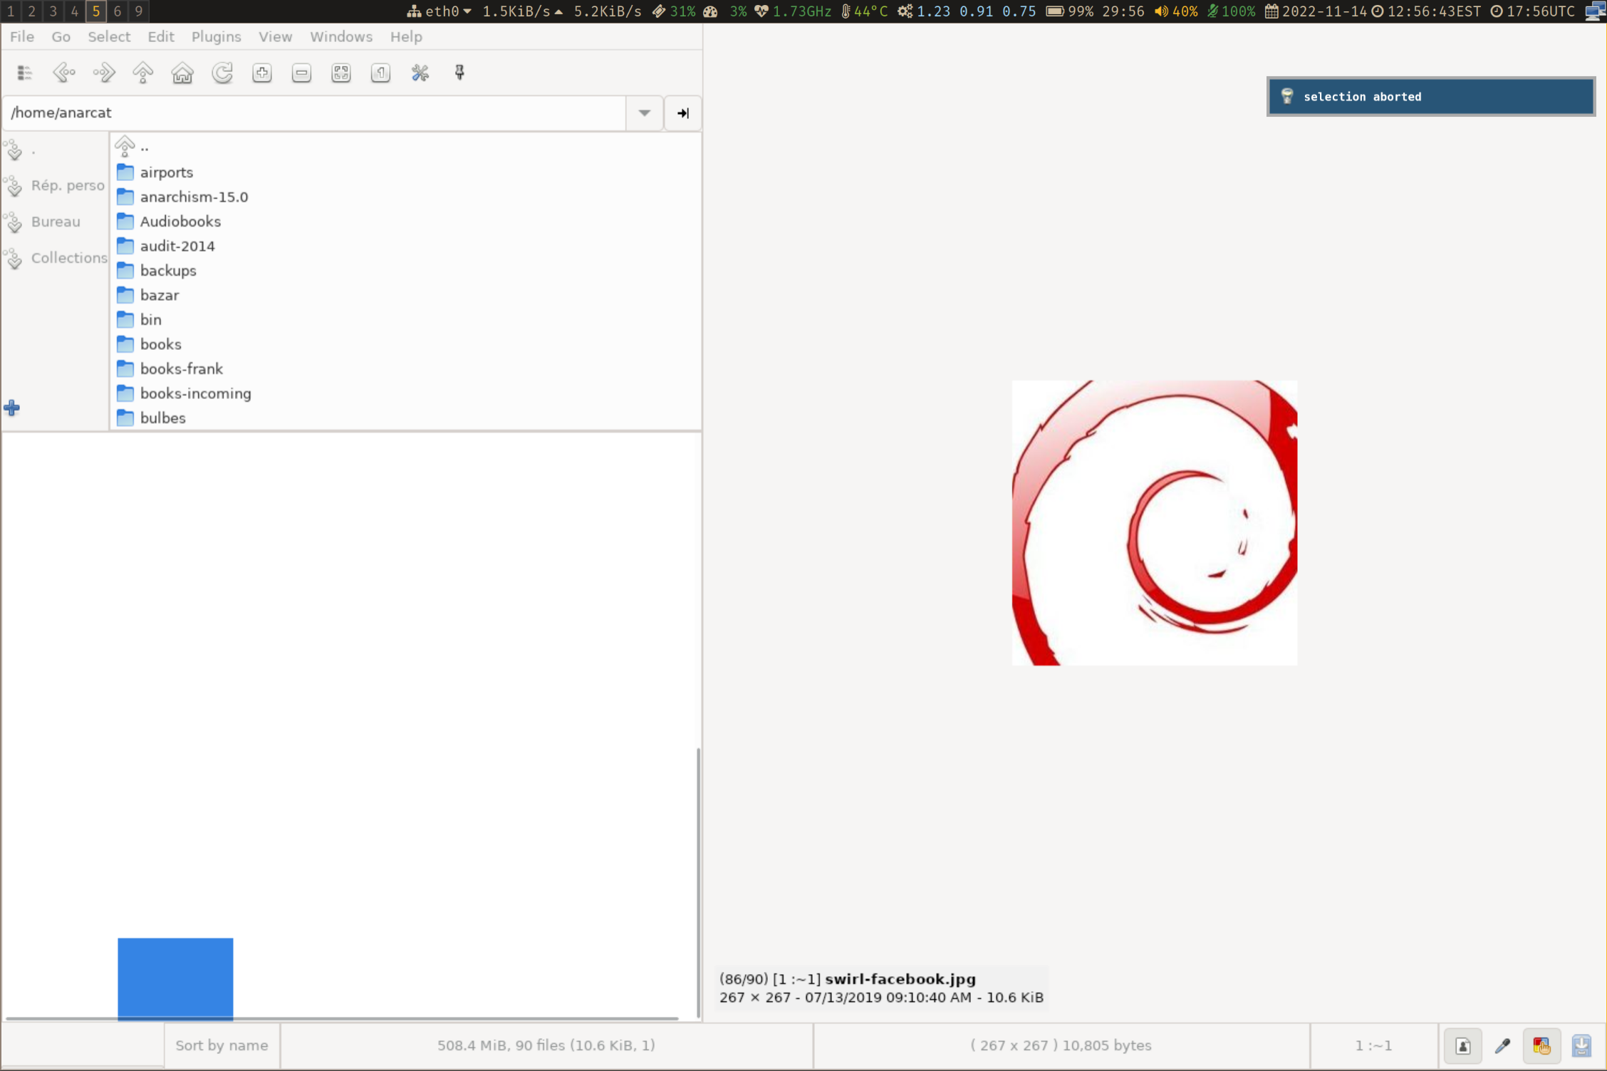Click the pixel info eyedropper icon
Screen dimensions: 1607x1071
coord(1502,1045)
